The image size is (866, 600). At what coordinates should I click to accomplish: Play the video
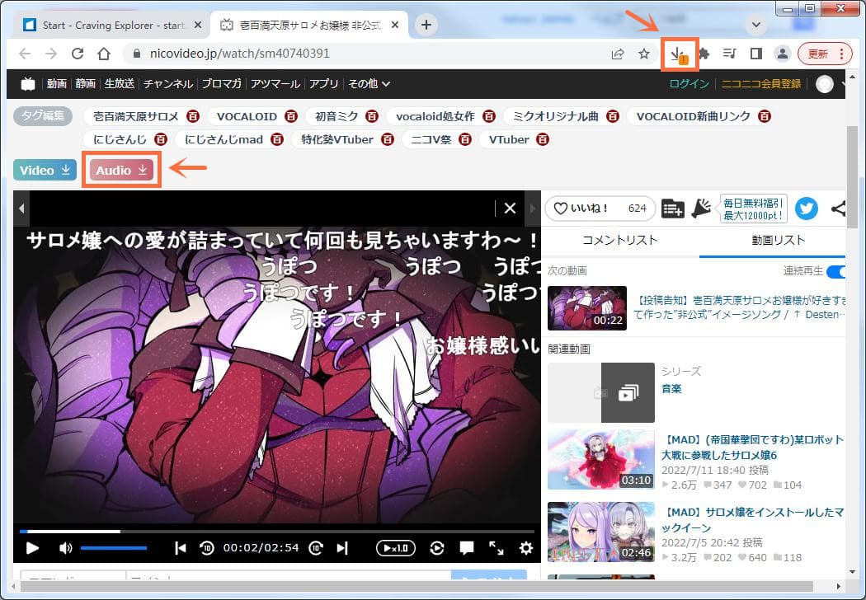pos(33,548)
